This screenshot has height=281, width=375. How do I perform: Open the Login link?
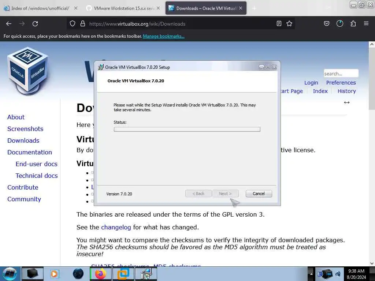[x=311, y=83]
